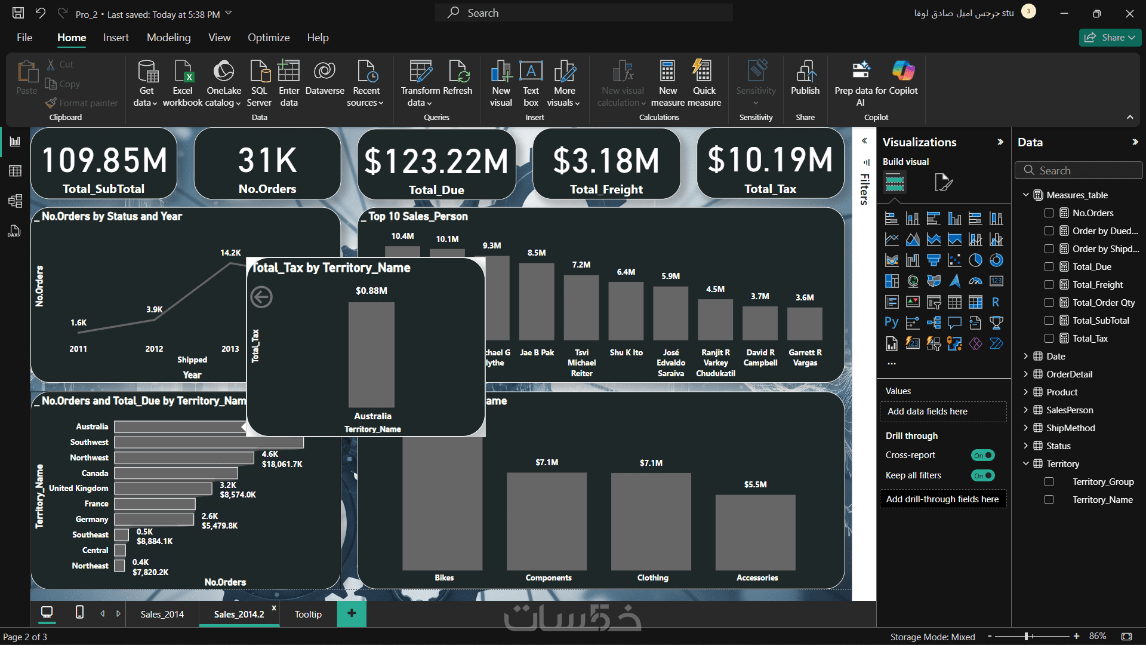Open the Modeling ribbon tab
This screenshot has height=645, width=1146.
click(x=168, y=38)
